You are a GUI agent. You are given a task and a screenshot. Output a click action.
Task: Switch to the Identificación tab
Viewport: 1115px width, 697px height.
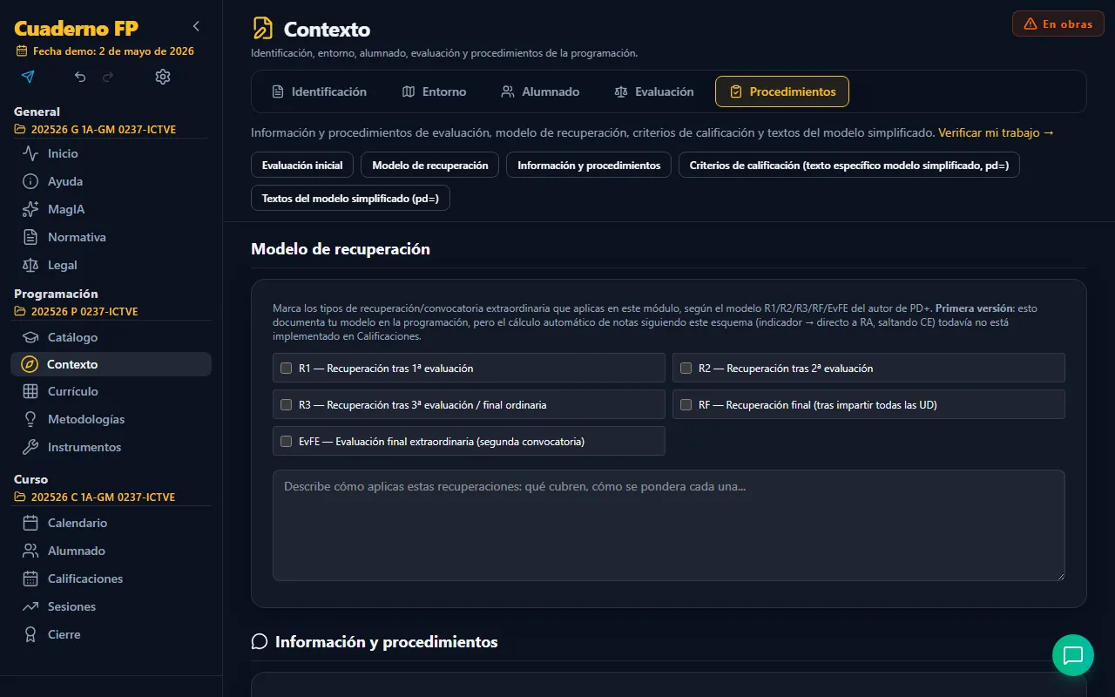(319, 91)
